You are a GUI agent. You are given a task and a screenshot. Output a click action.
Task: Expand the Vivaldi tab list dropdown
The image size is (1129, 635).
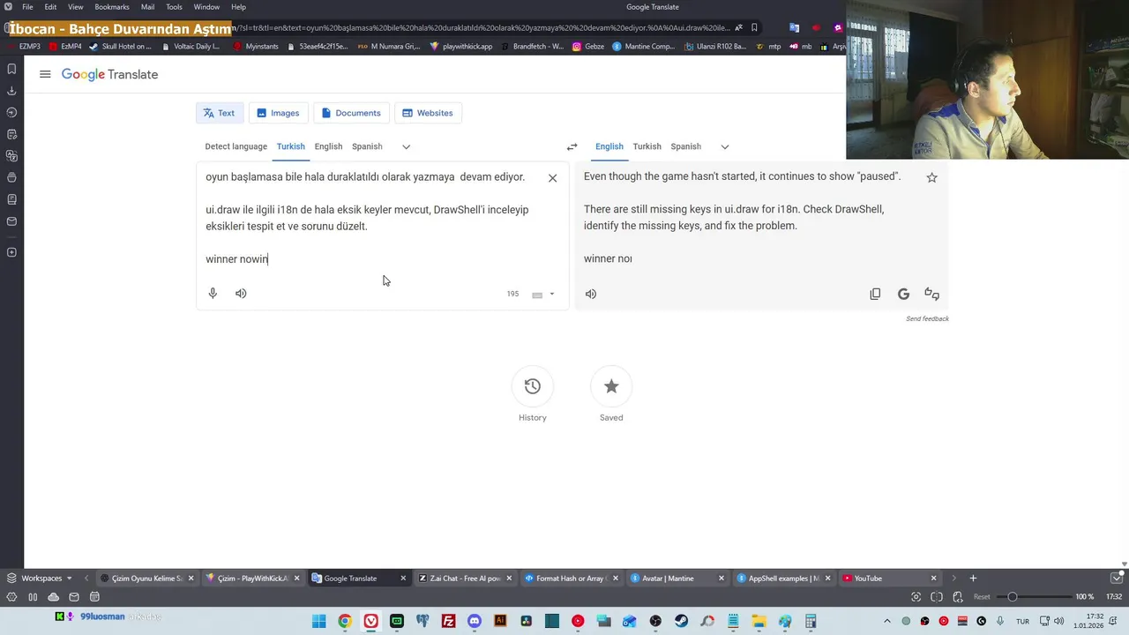pos(1116,579)
